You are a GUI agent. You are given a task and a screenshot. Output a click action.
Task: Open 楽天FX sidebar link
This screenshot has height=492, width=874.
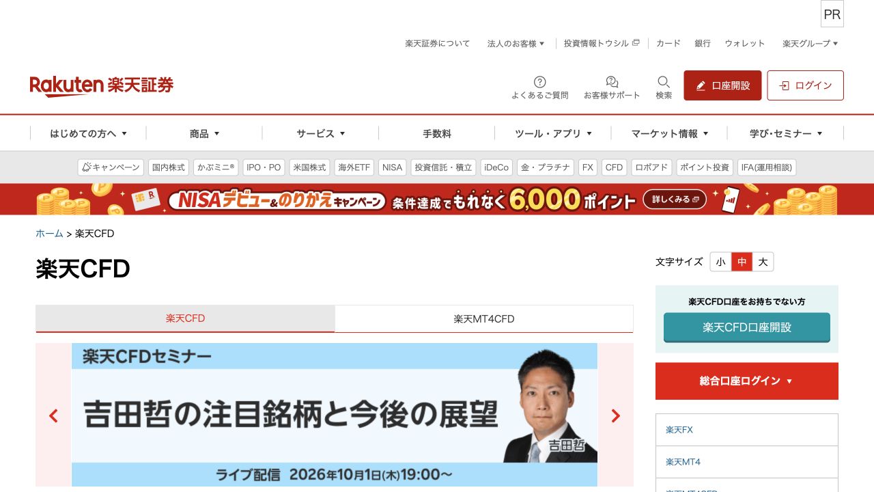pos(747,430)
